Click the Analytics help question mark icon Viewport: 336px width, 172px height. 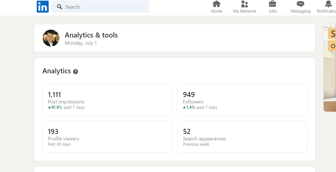coord(76,72)
